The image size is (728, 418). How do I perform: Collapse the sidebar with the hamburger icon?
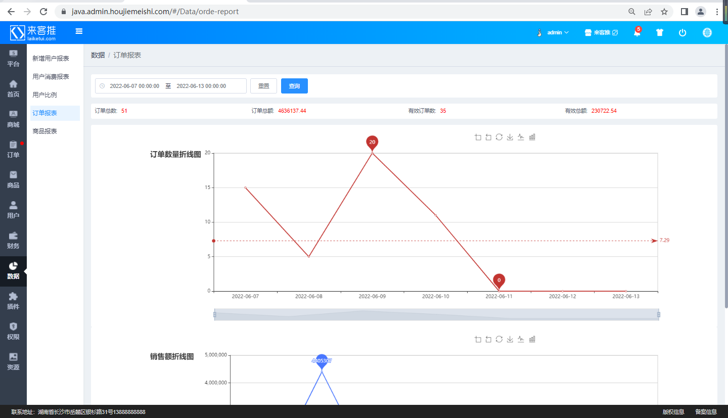[x=79, y=31]
